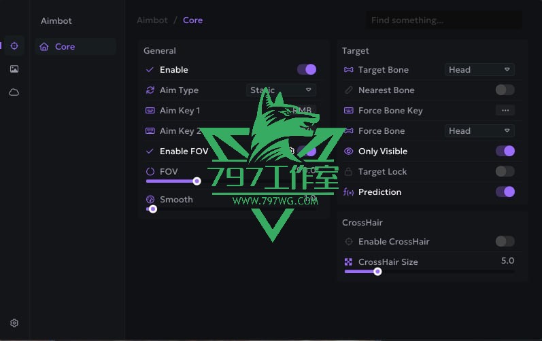Viewport: 542px width, 341px height.
Task: Click the keyboard icon beside Aim Key 1
Action: (150, 111)
